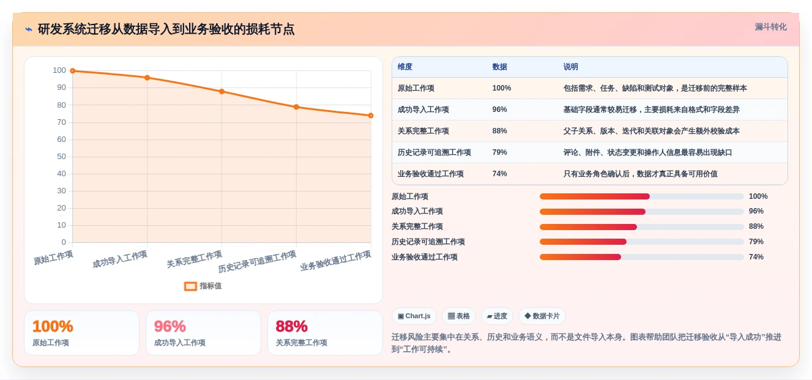Select the Chart.js chip
812x380 pixels.
[414, 316]
